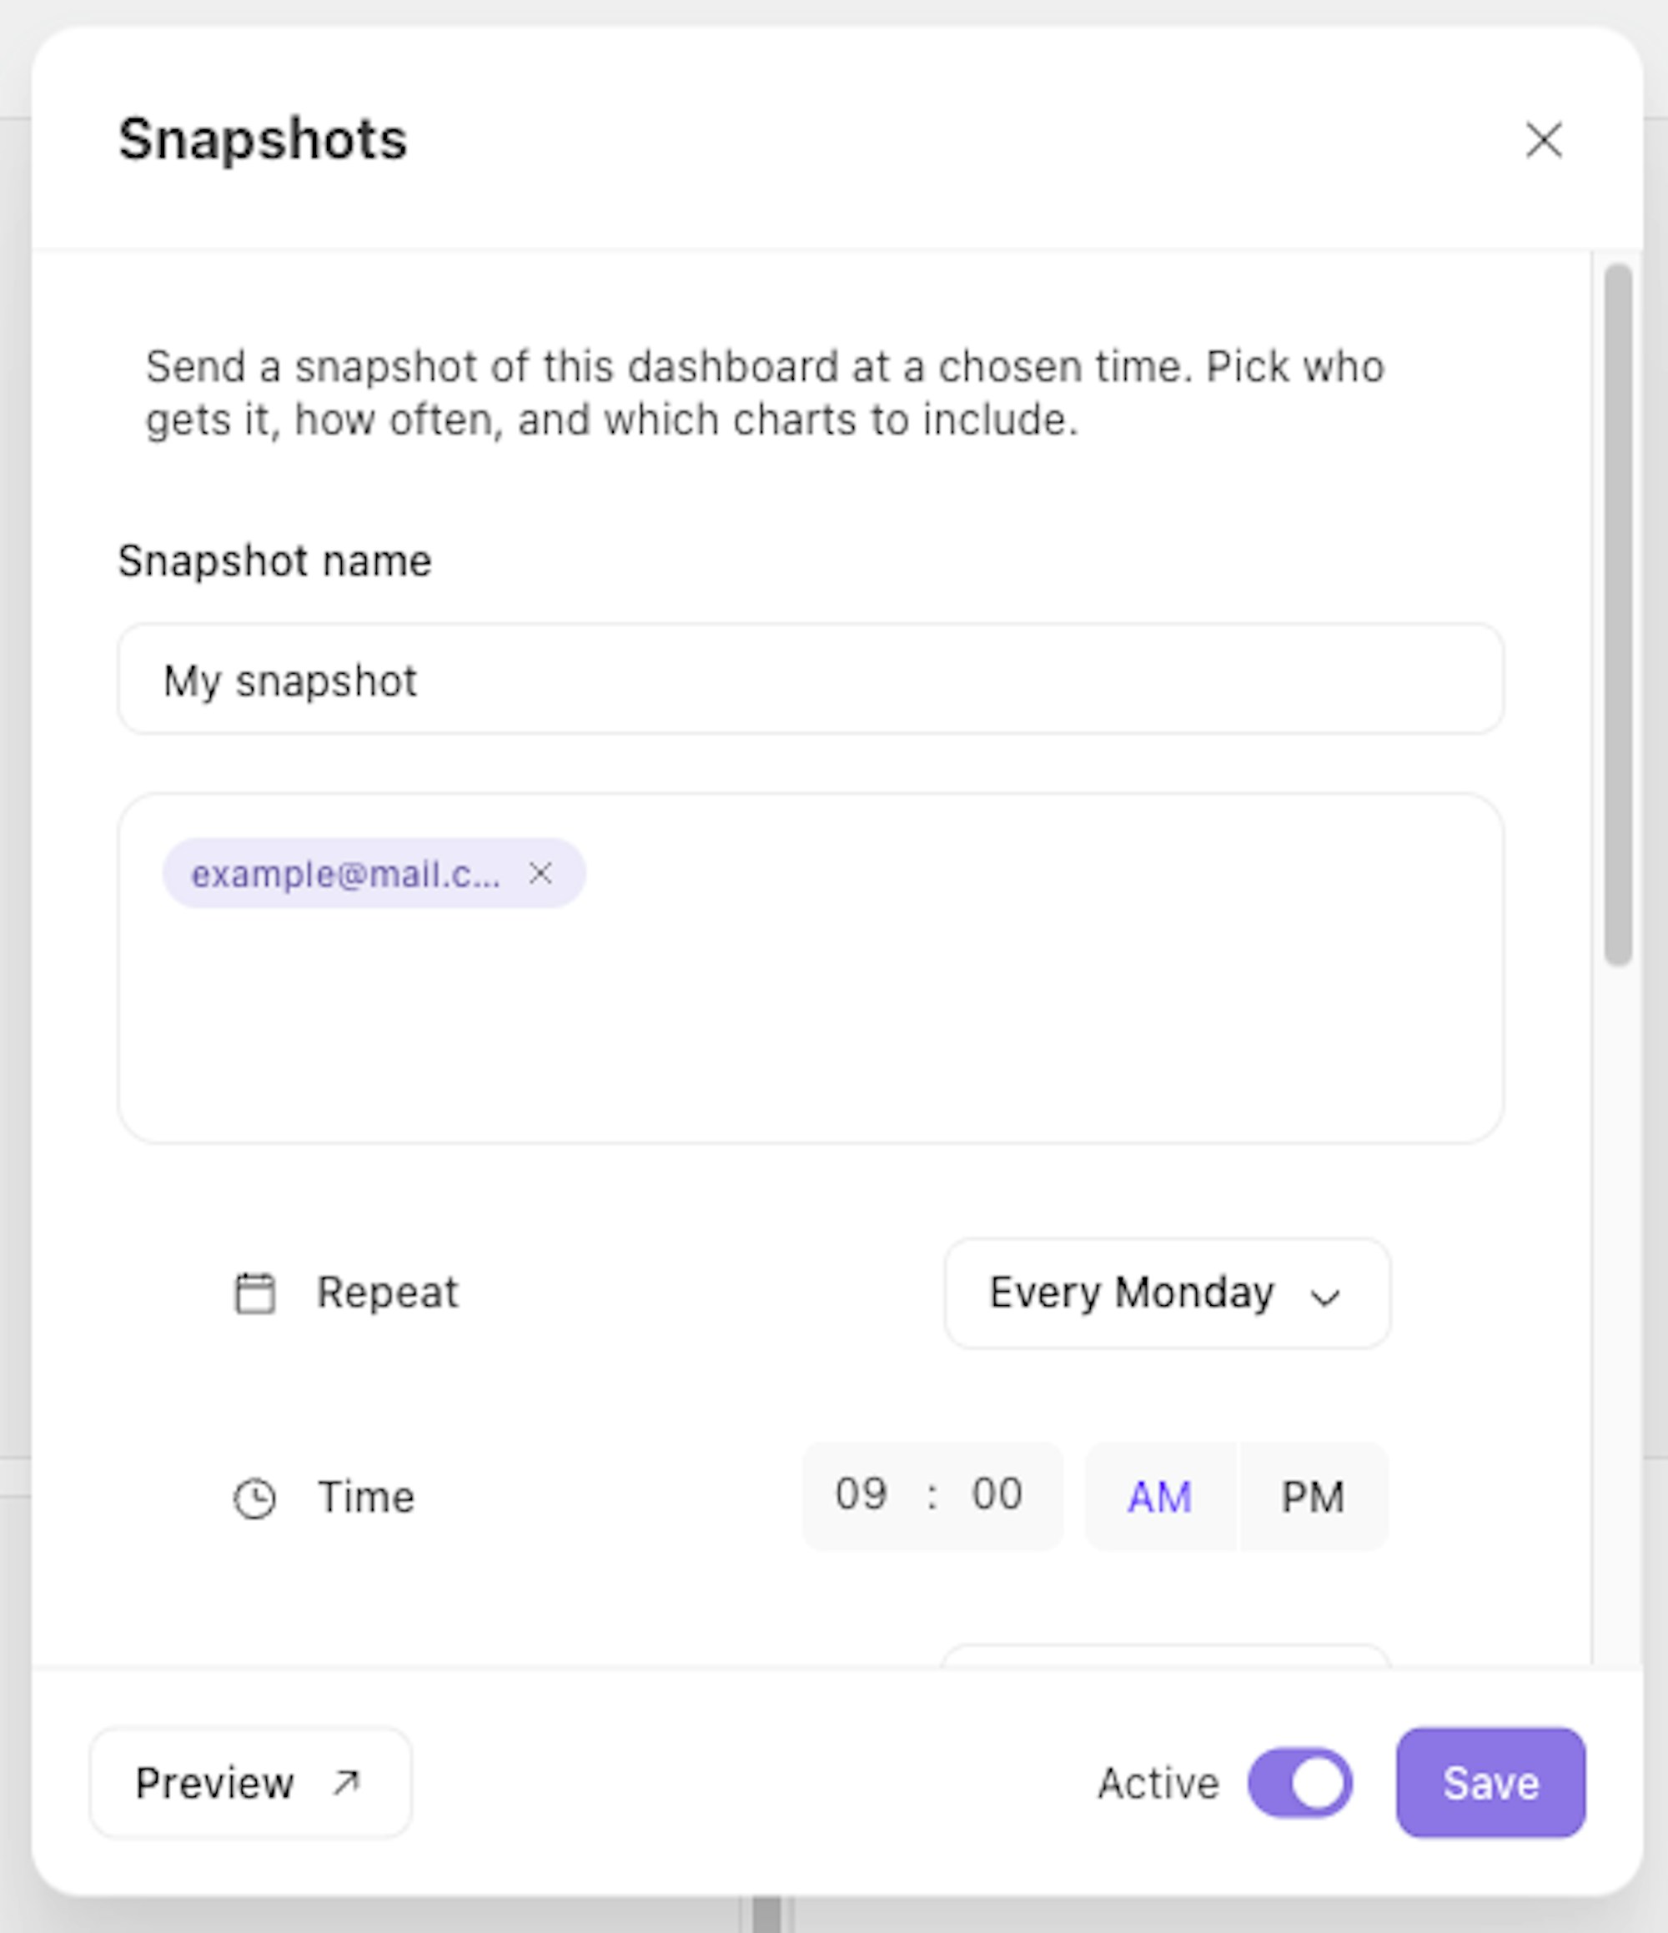Open the Every Monday repeat dropdown
This screenshot has height=1933, width=1668.
pyautogui.click(x=1167, y=1293)
